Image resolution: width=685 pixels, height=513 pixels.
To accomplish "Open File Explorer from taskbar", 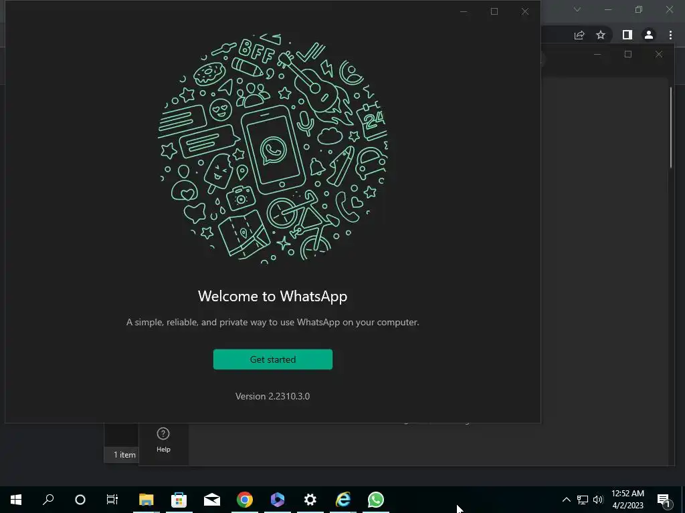I will click(146, 500).
